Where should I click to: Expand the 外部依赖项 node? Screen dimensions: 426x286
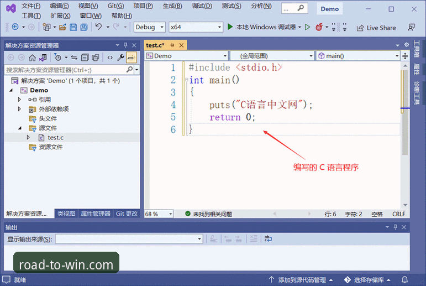coord(19,109)
